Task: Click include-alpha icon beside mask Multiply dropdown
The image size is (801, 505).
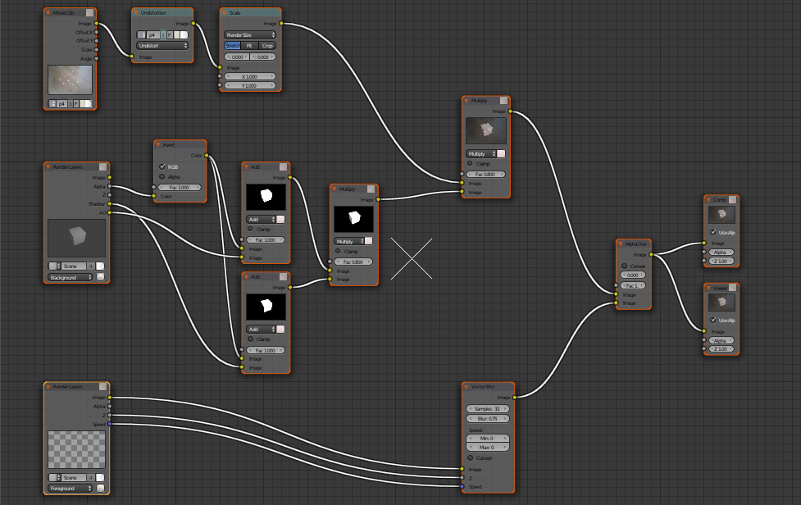Action: [368, 241]
